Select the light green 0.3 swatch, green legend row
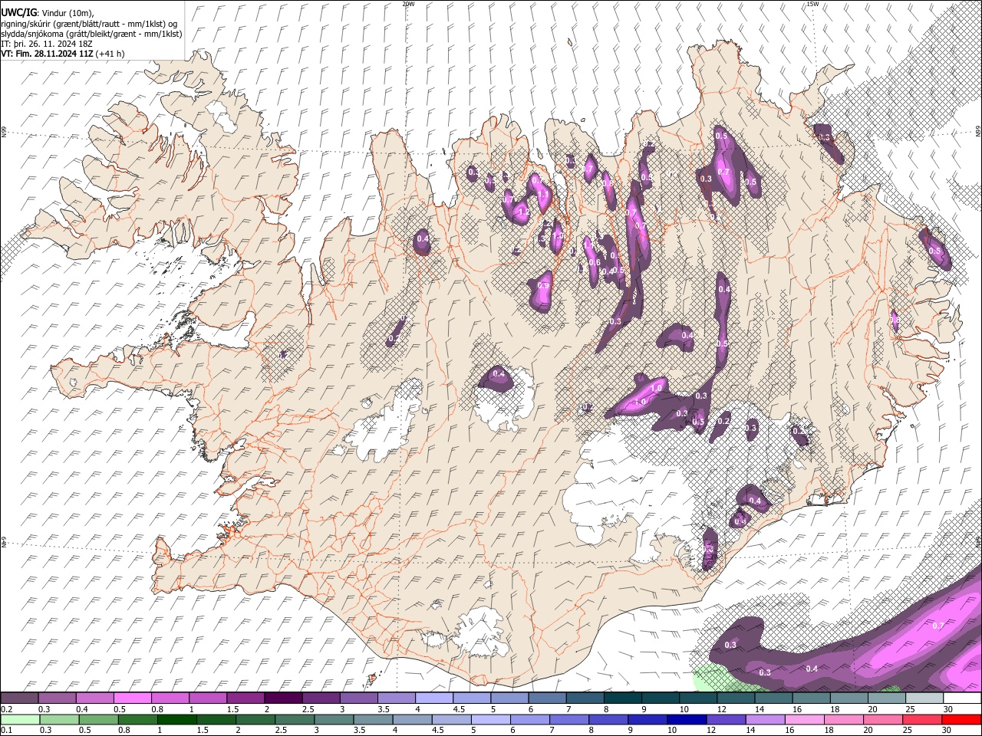This screenshot has height=736, width=982. coord(59,719)
